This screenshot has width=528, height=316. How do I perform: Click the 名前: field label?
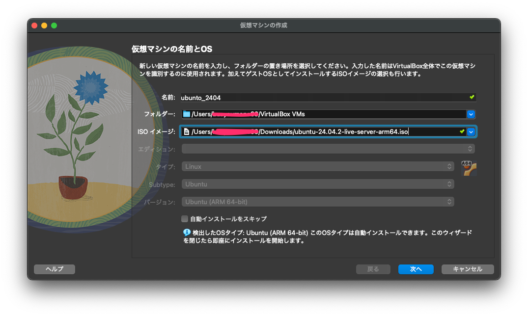click(x=168, y=97)
